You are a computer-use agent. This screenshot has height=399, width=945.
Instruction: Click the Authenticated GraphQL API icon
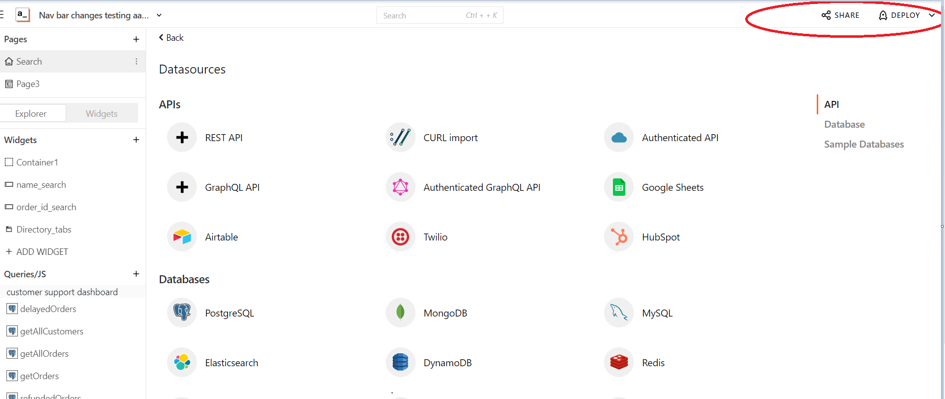click(400, 187)
